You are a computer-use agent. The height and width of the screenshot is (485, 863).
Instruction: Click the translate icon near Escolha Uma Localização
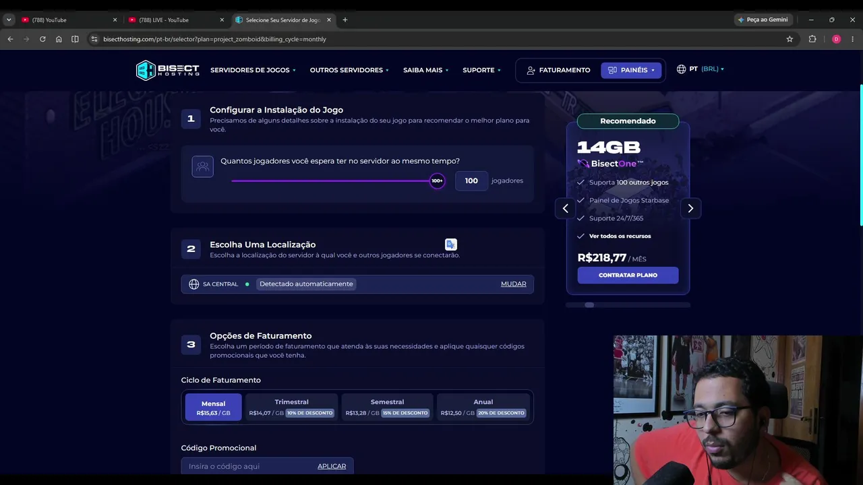451,245
